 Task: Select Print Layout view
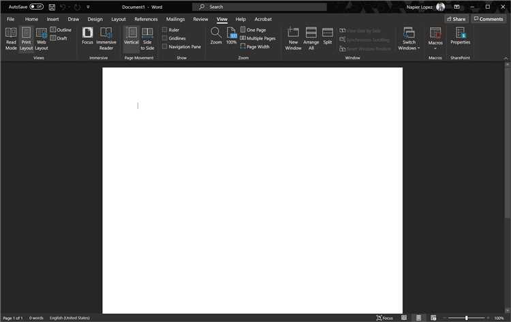26,39
